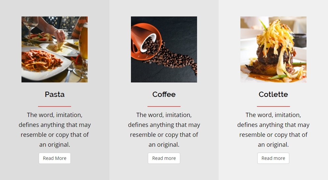The width and height of the screenshot is (328, 180).
Task: Click the description text under Coffee
Action: [164, 130]
